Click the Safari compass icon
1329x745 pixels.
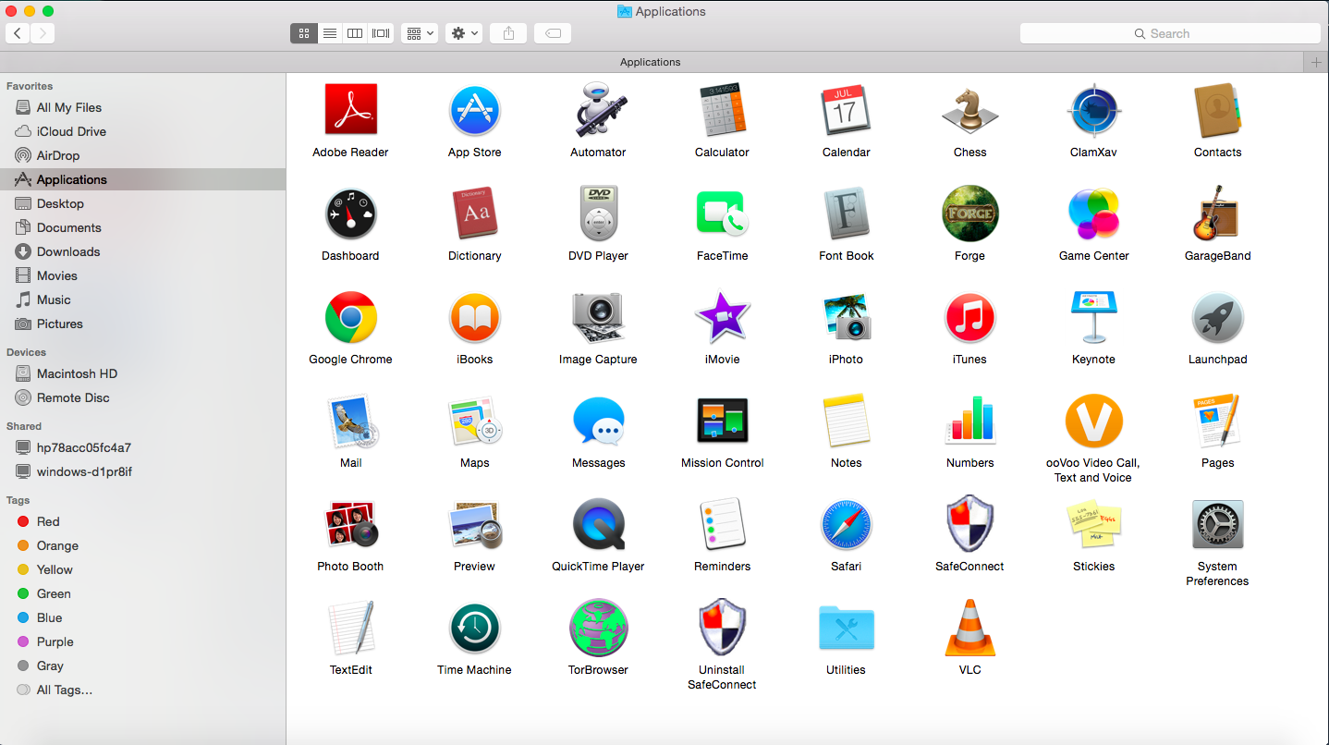click(x=846, y=524)
